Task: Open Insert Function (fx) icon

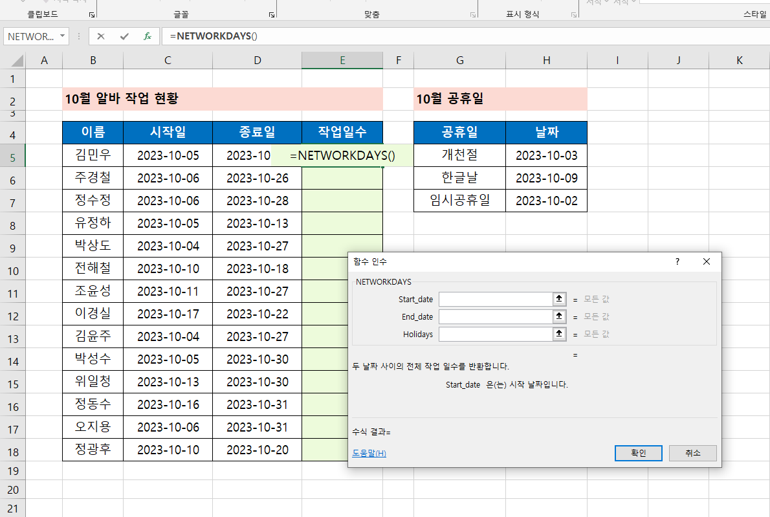Action: tap(148, 36)
